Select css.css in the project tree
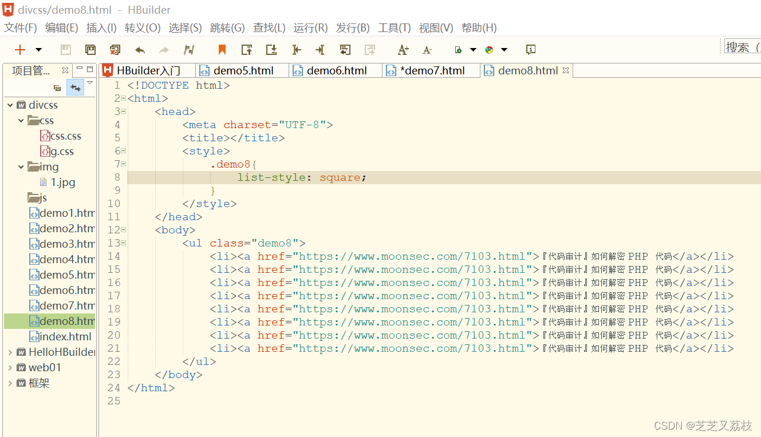Screen dimensions: 761x437 pos(61,136)
